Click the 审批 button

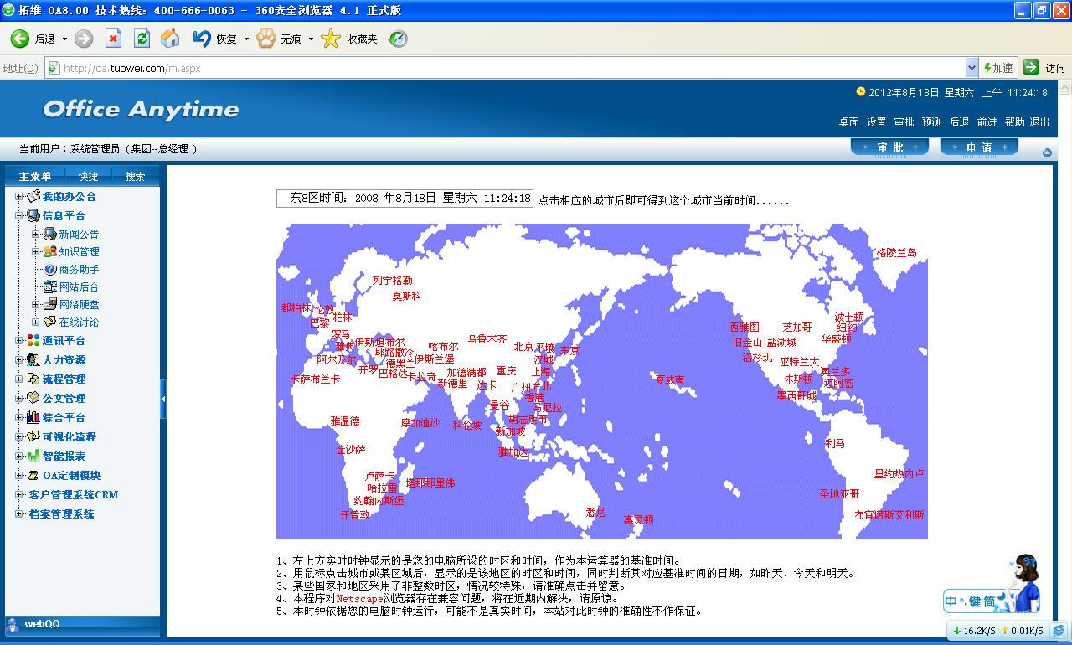pyautogui.click(x=889, y=147)
